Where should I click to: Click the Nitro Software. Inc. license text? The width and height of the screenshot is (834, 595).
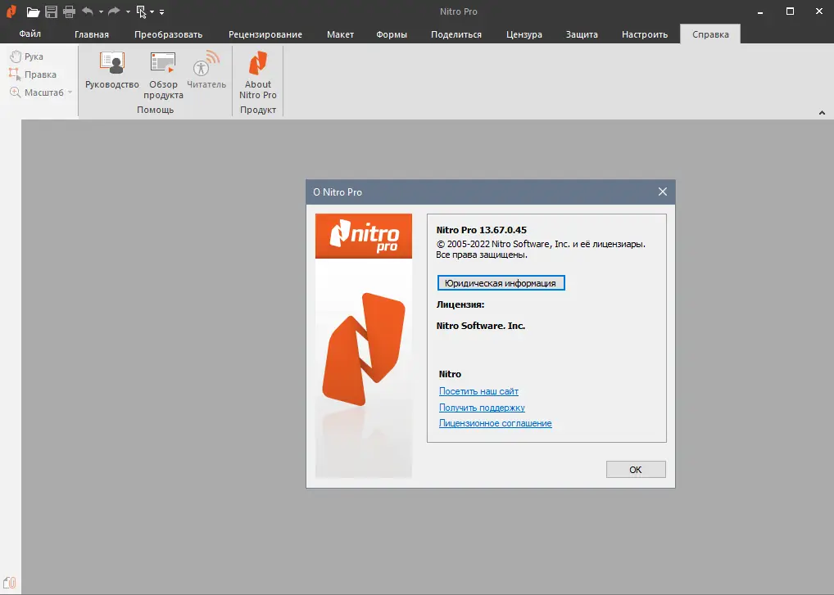pos(481,326)
